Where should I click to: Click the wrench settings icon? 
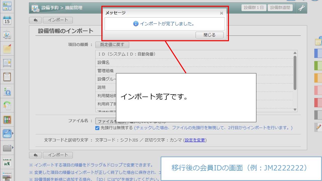point(301,8)
